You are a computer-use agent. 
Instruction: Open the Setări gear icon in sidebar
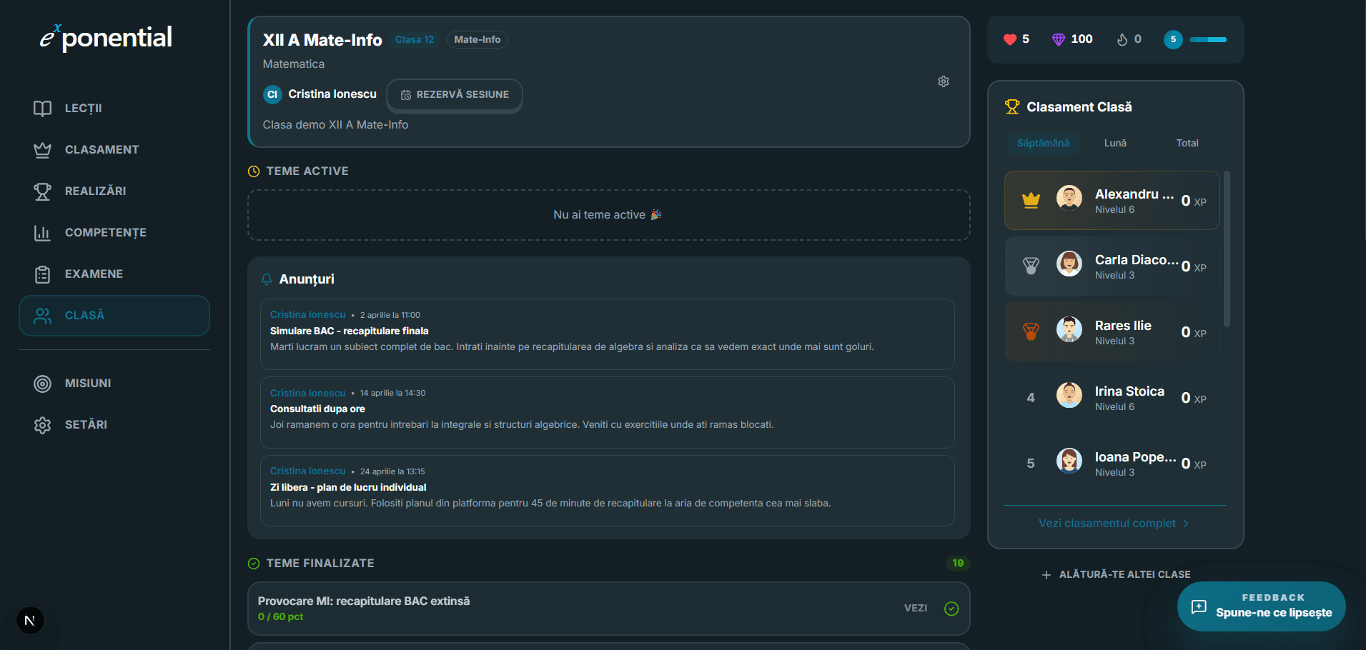pyautogui.click(x=43, y=425)
